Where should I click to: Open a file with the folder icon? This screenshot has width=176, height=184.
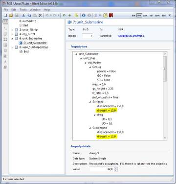tap(11, 15)
